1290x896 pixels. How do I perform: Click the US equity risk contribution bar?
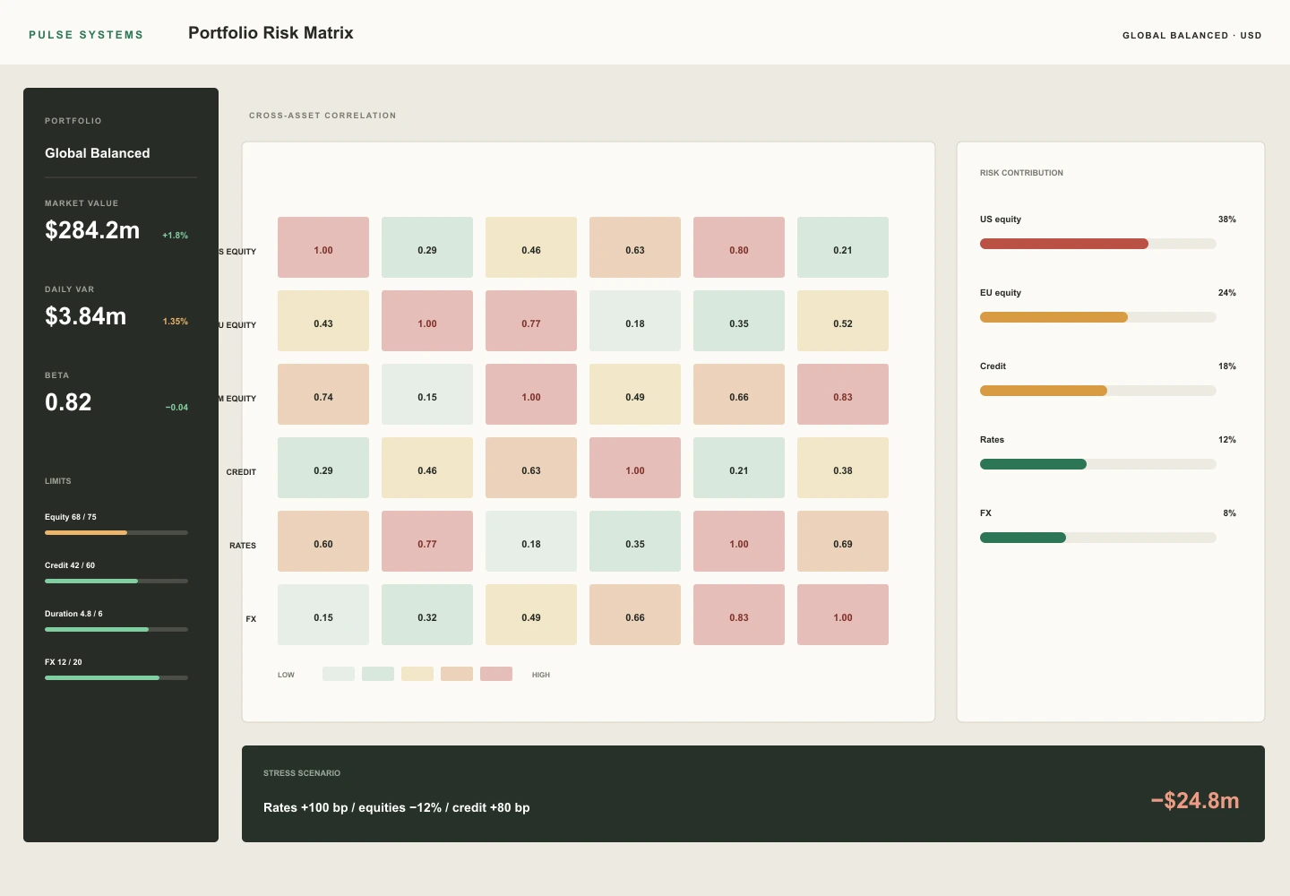click(1098, 244)
